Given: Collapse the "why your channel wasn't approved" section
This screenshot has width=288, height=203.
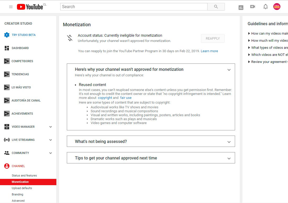Looking at the screenshot, I should (x=229, y=70).
